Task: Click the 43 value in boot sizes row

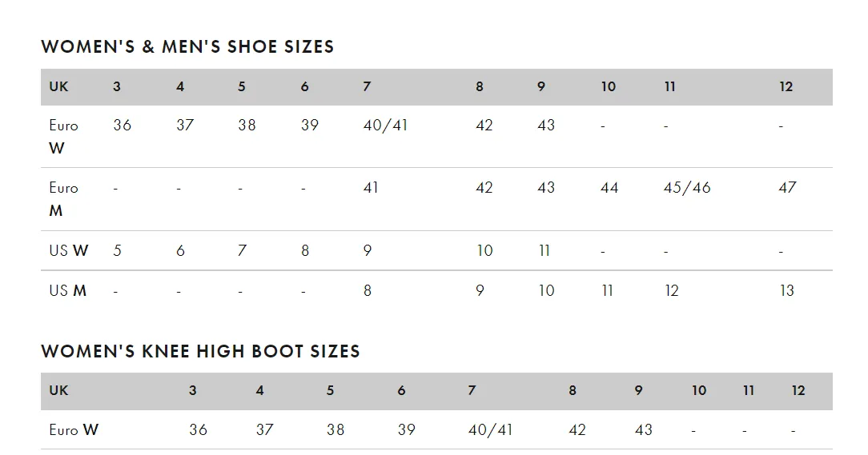Action: point(644,429)
